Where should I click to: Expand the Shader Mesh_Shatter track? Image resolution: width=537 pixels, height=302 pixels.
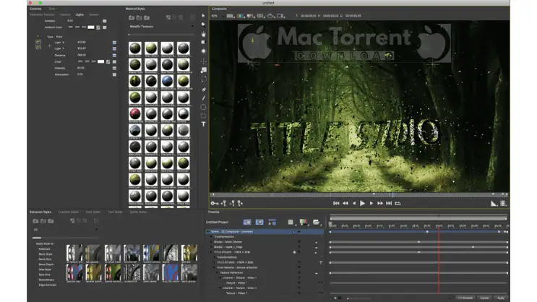(x=211, y=242)
